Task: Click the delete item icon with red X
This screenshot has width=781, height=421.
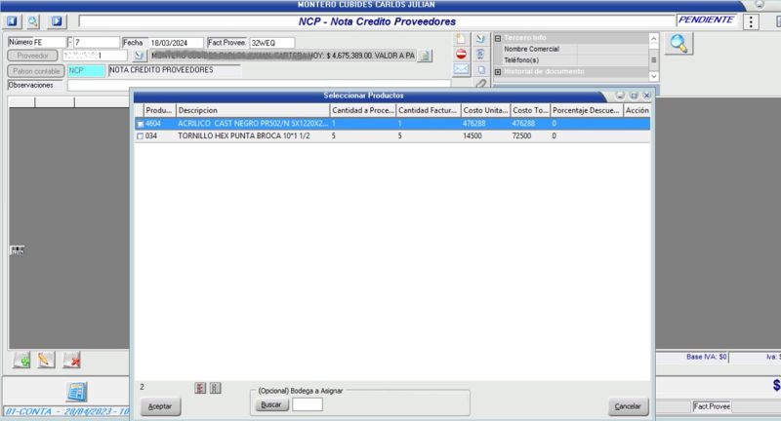Action: click(71, 360)
